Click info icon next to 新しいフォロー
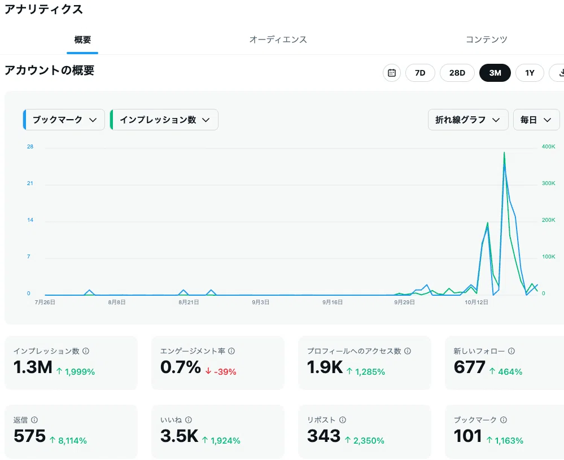This screenshot has width=564, height=460. point(511,351)
